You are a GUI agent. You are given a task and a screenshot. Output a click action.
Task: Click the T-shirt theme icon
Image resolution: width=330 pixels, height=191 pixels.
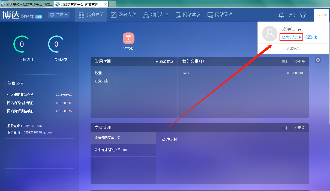tap(303, 15)
